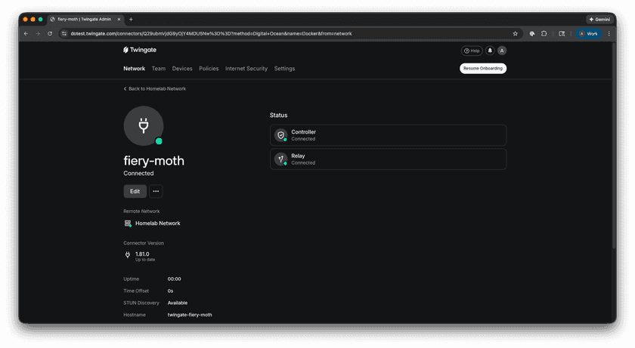Click the Controller shield status icon
Screen dimensions: 635x348
(280, 135)
